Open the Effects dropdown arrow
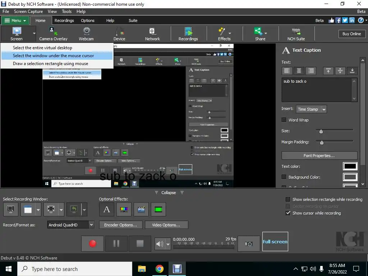 click(x=230, y=33)
